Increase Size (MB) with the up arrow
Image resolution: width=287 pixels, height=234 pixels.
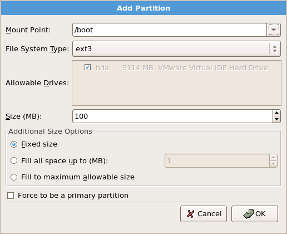tap(276, 113)
